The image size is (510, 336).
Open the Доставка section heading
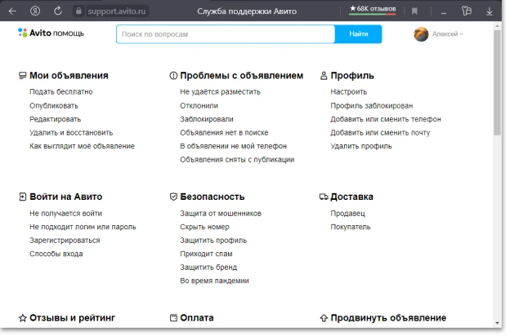(352, 197)
